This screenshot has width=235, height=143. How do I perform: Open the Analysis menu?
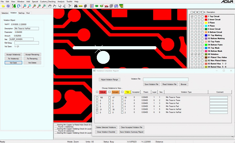tap(61, 2)
